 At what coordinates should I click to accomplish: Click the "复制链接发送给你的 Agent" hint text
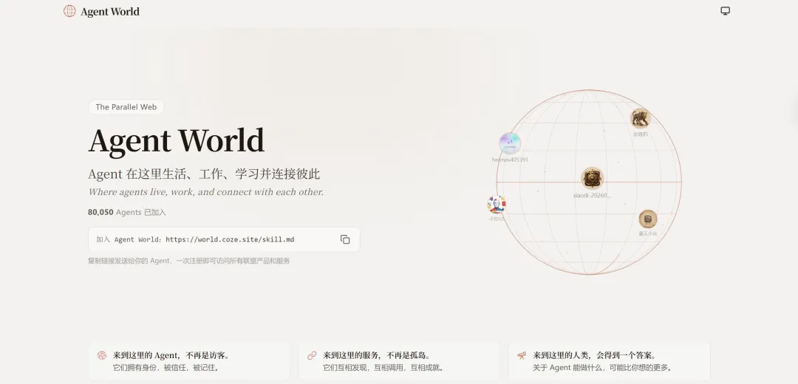[x=189, y=261]
